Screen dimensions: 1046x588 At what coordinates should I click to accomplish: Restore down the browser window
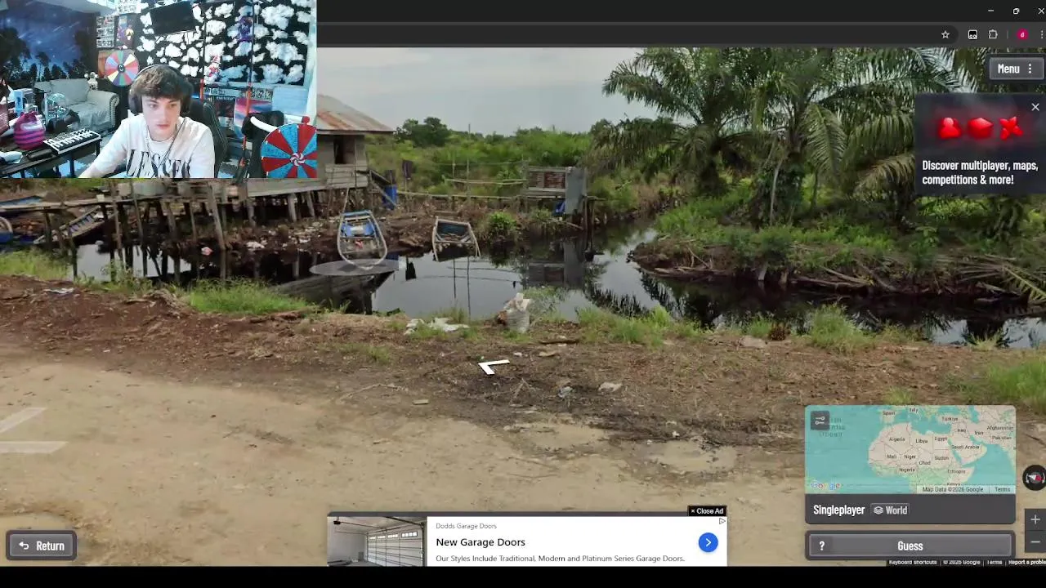click(1016, 11)
